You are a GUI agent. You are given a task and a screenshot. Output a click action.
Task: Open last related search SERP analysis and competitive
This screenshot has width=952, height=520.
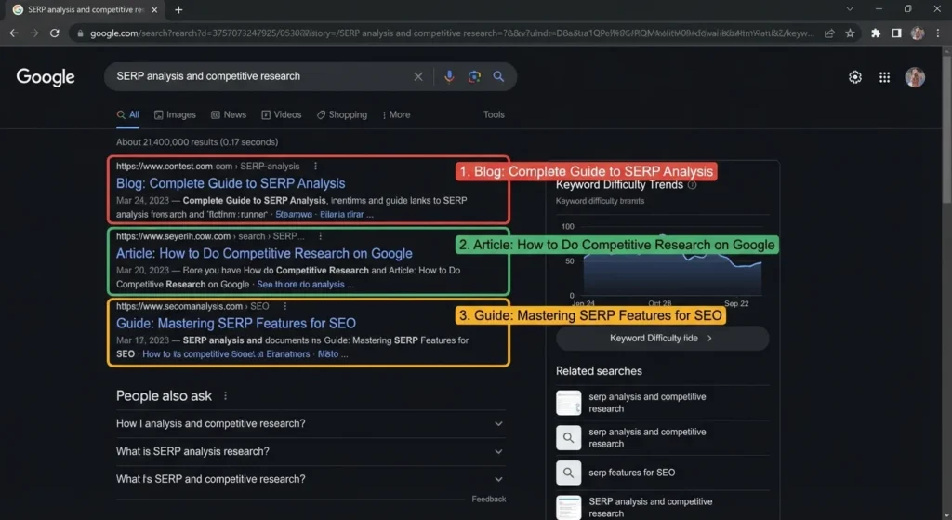[662, 508]
